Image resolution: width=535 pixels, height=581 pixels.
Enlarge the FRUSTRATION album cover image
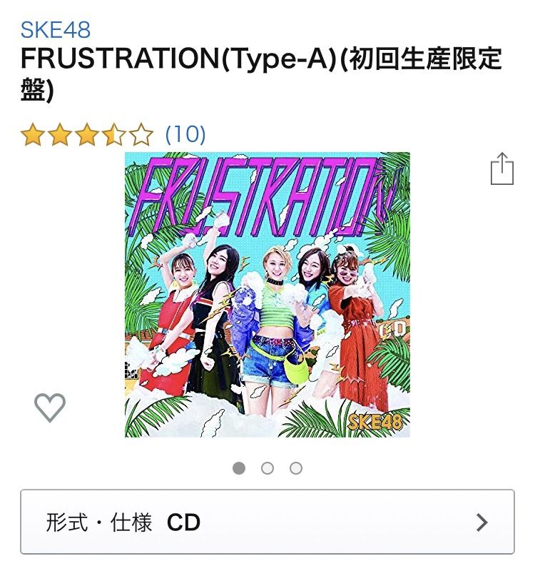267,295
